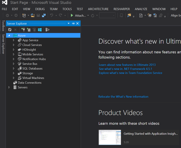Click the HDInsight elephant icon
This screenshot has width=181, height=148.
tap(20, 49)
